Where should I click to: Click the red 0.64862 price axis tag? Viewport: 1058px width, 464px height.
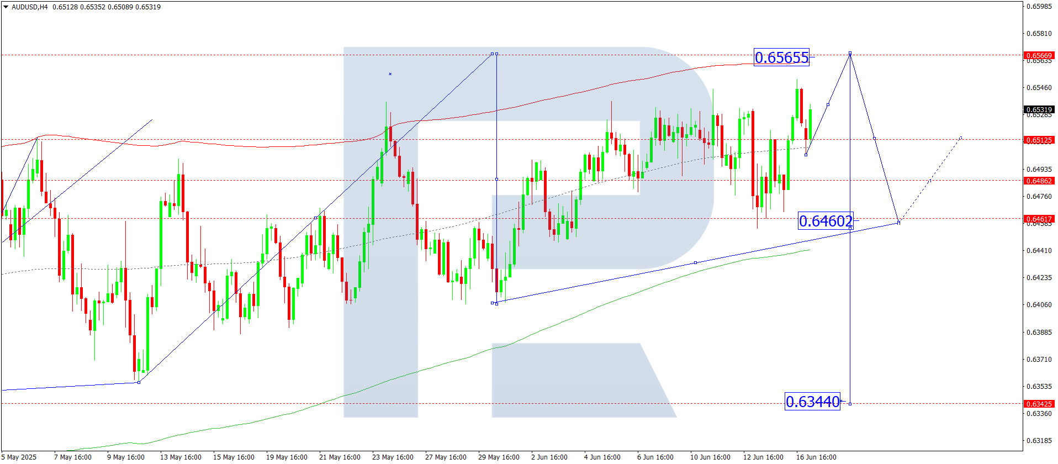pyautogui.click(x=1039, y=181)
